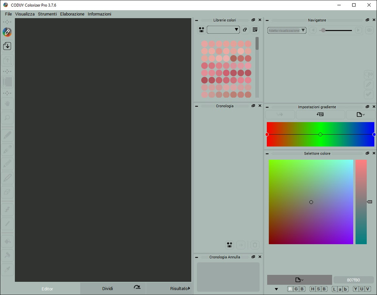
Task: Select the V channel in YUV group
Action: [x=368, y=289]
